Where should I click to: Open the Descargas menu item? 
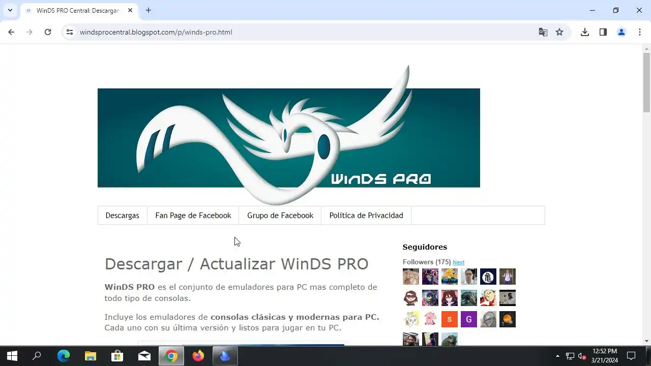[x=123, y=216]
